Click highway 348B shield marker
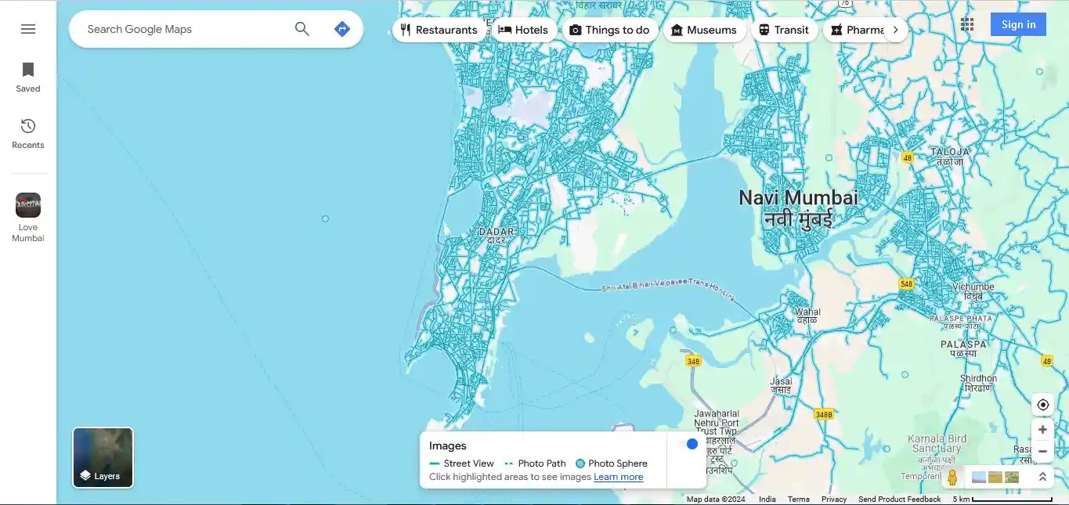This screenshot has width=1069, height=505. (x=824, y=414)
